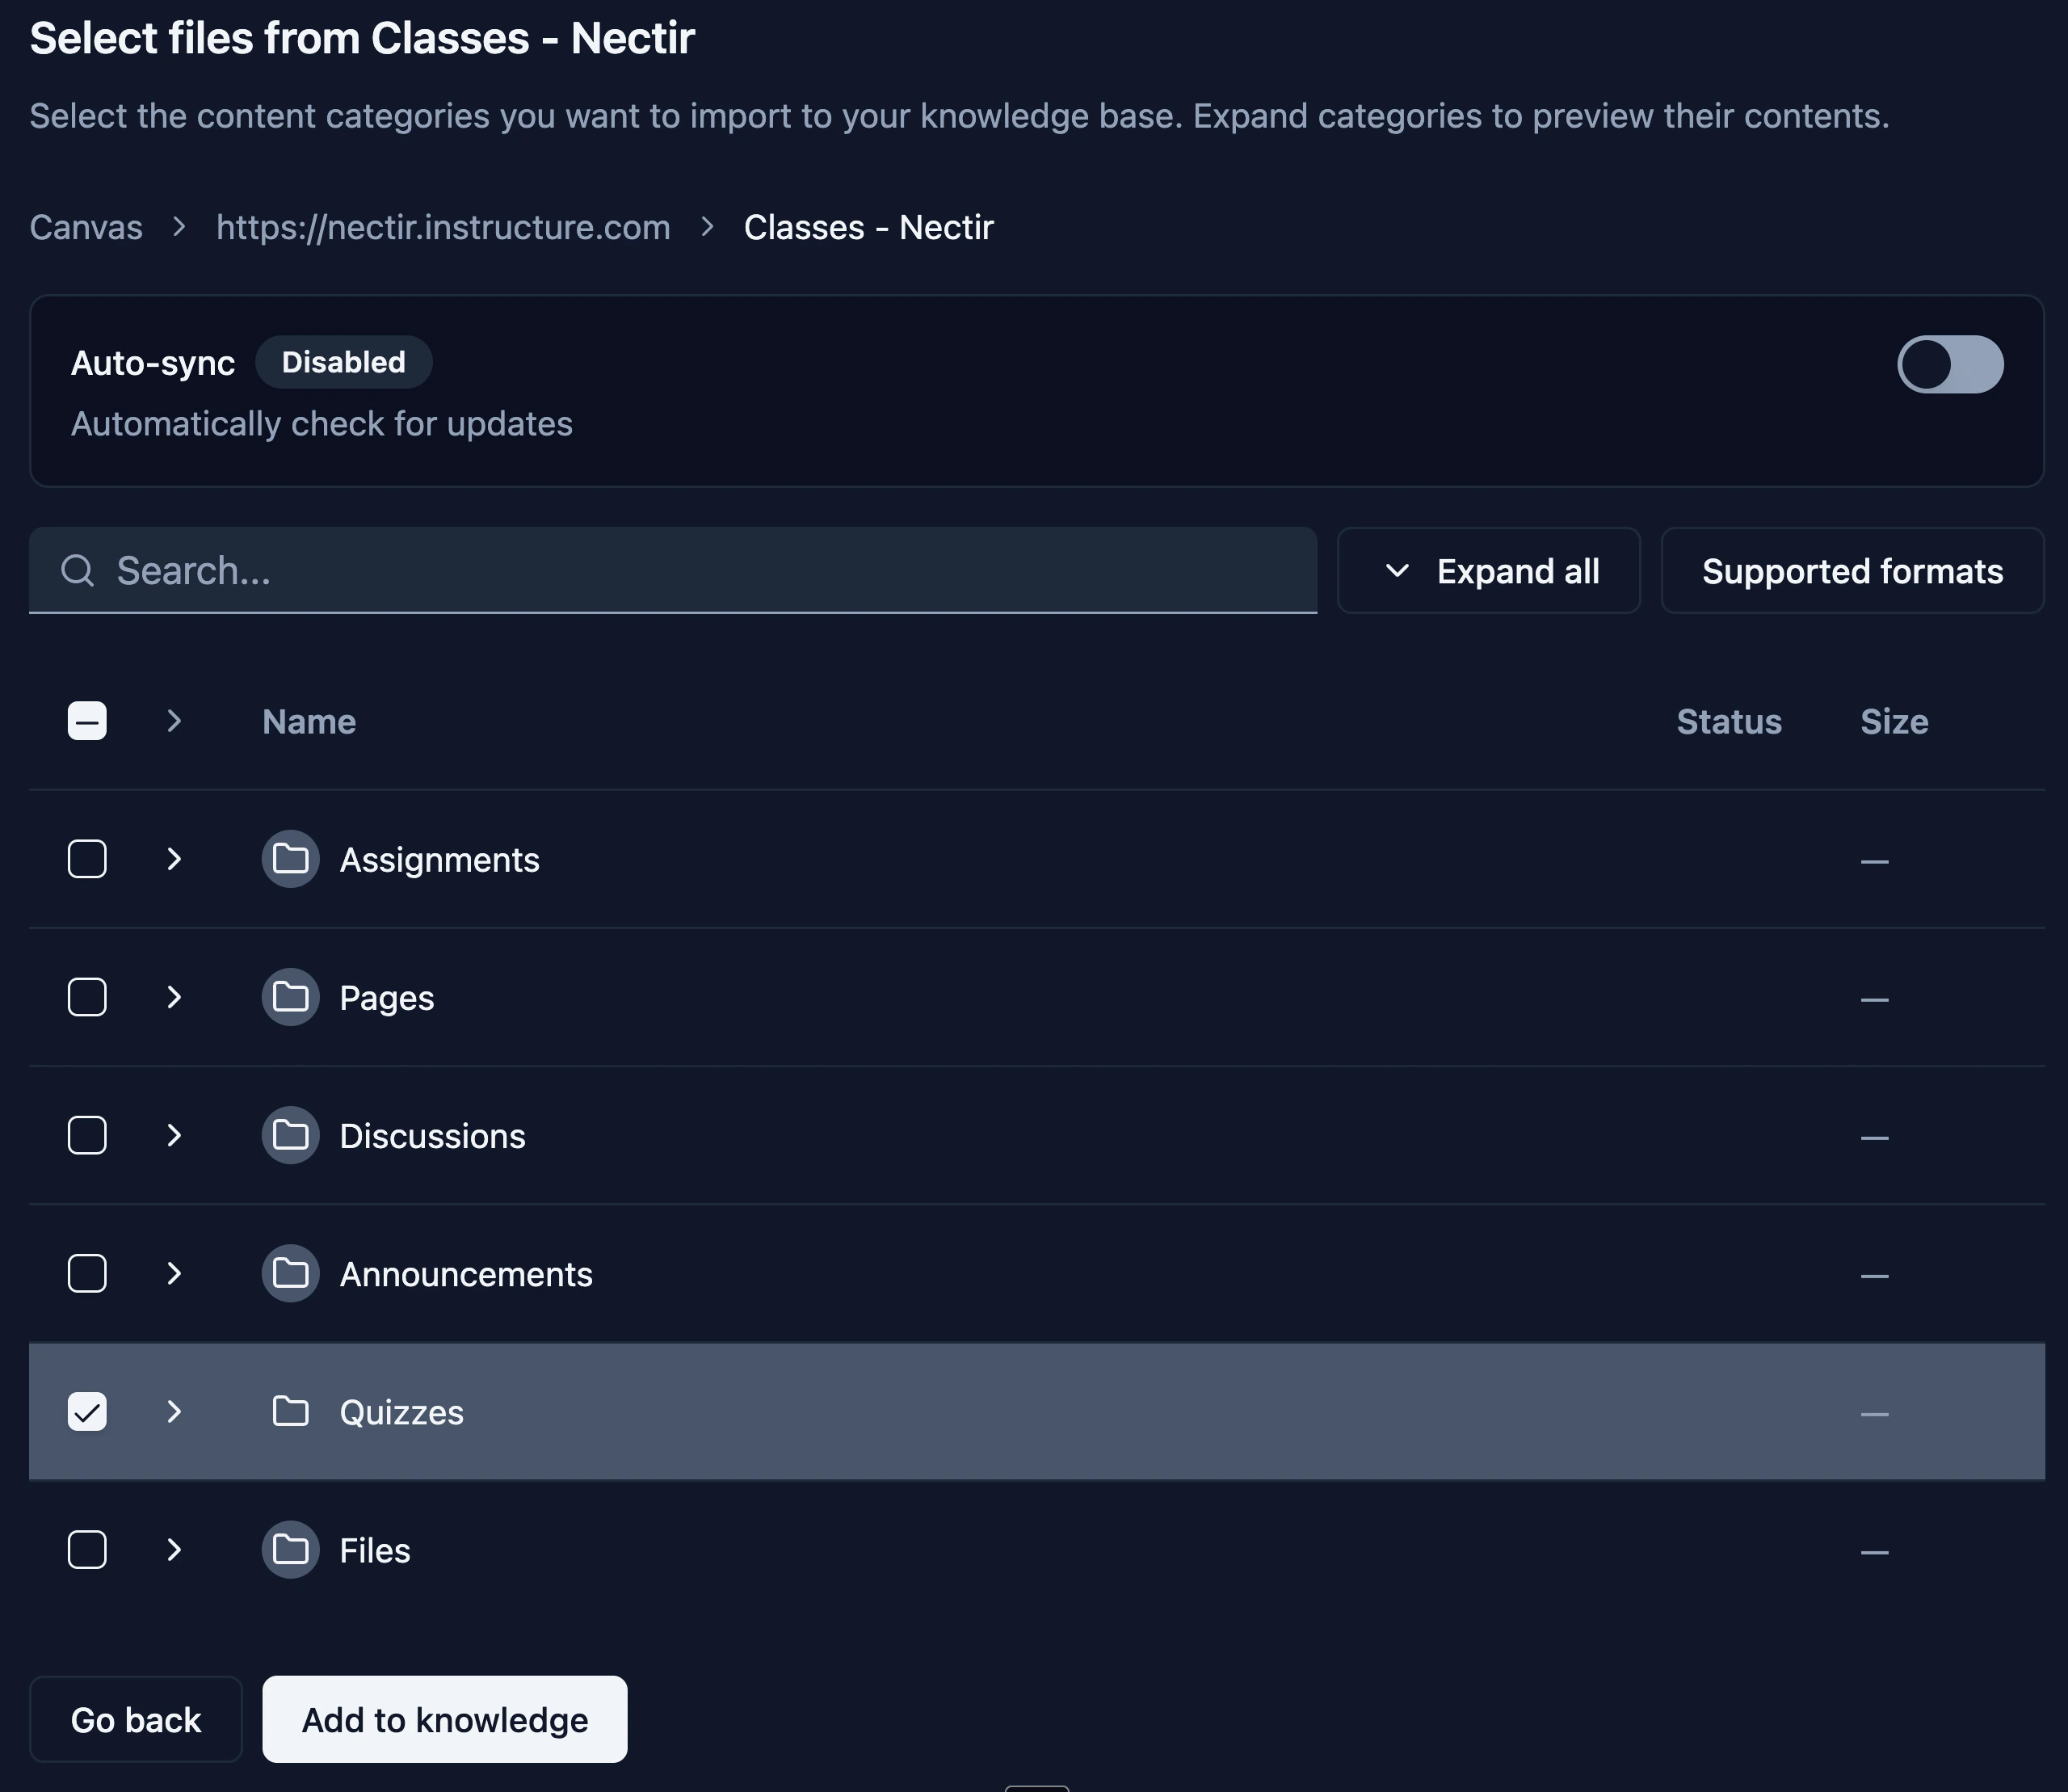Click the Supported formats button

point(1852,570)
